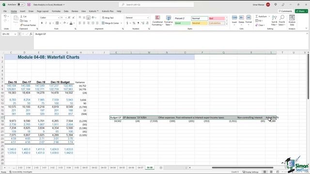Switch to the Formulas tab

pos(56,11)
